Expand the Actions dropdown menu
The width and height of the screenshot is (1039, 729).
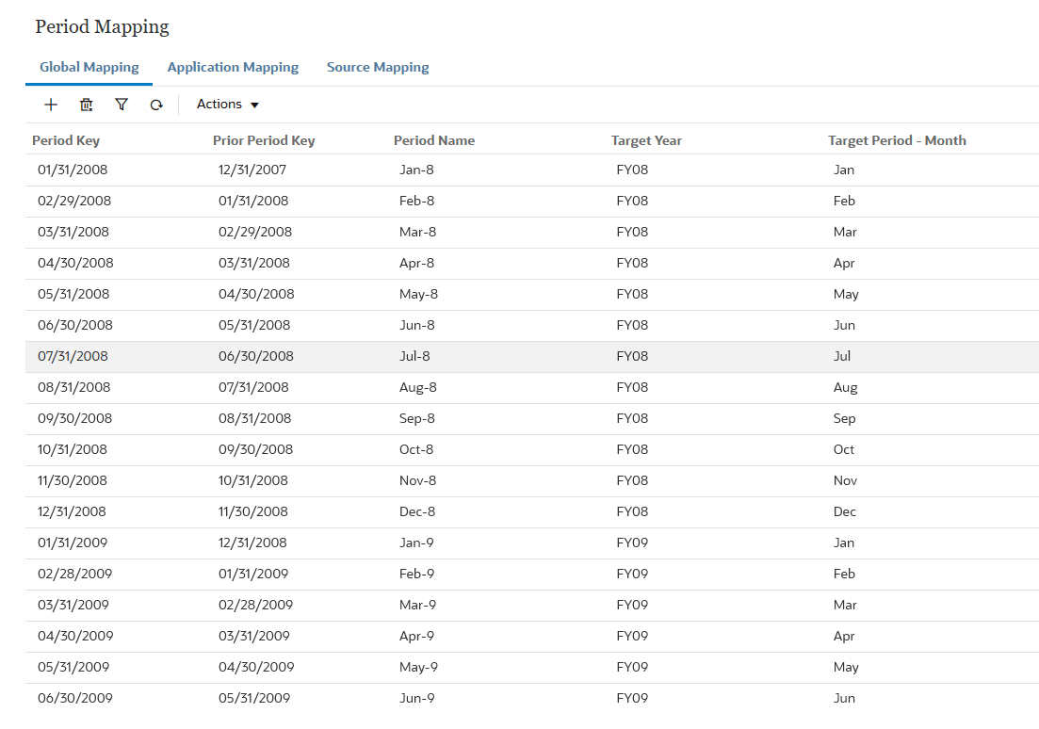(227, 105)
